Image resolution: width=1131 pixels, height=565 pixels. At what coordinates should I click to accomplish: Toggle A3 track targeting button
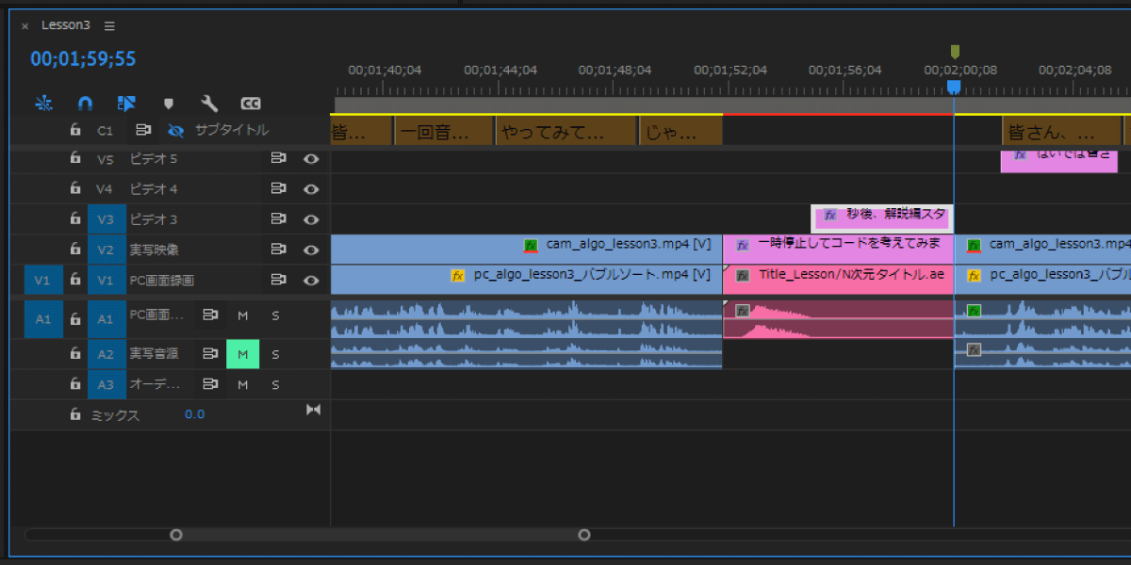pyautogui.click(x=106, y=384)
